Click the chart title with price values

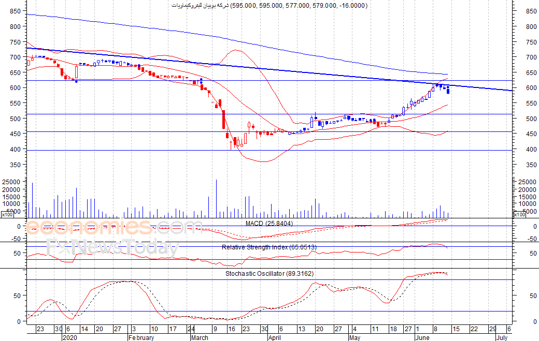(x=269, y=6)
